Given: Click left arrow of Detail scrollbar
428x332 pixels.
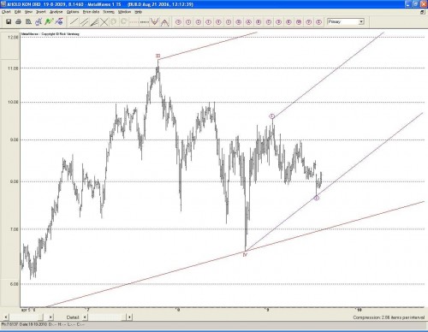Looking at the screenshot, I should (x=85, y=317).
